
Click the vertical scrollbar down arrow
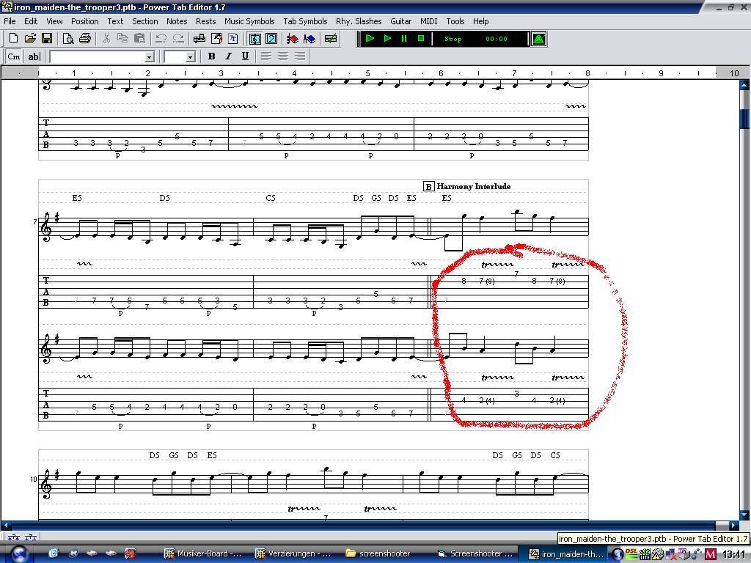point(744,515)
